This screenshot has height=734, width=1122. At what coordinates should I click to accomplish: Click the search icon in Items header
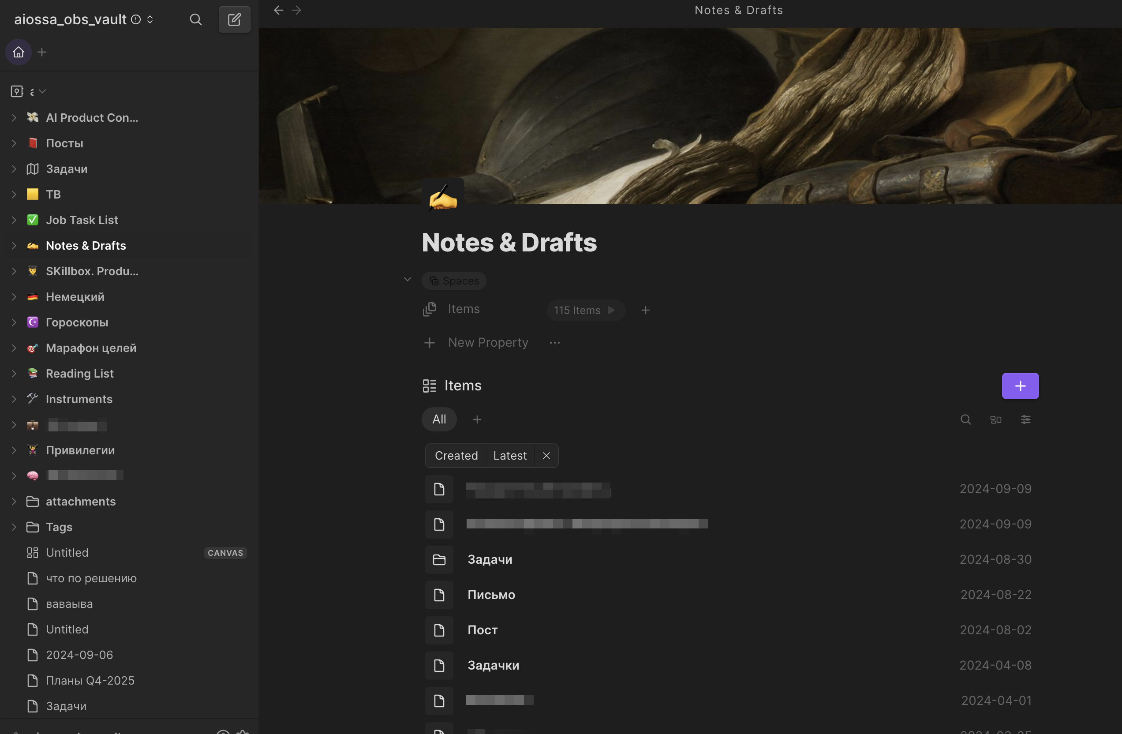(x=965, y=419)
